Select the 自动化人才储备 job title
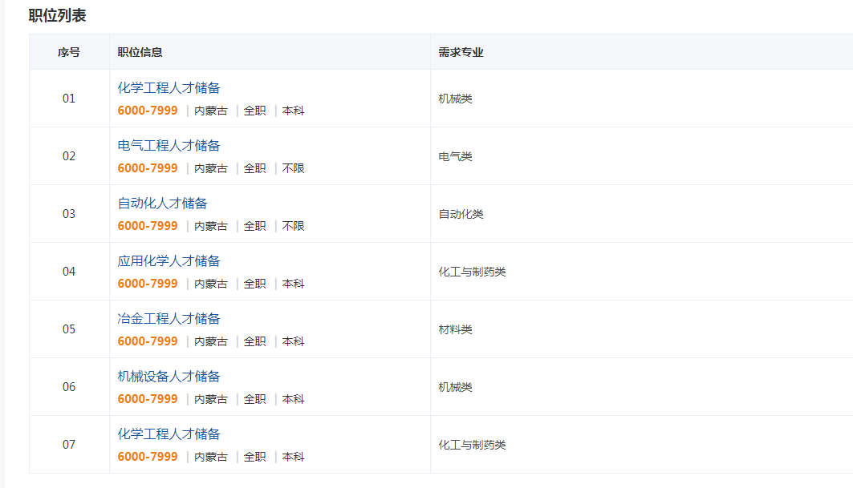 click(x=162, y=204)
